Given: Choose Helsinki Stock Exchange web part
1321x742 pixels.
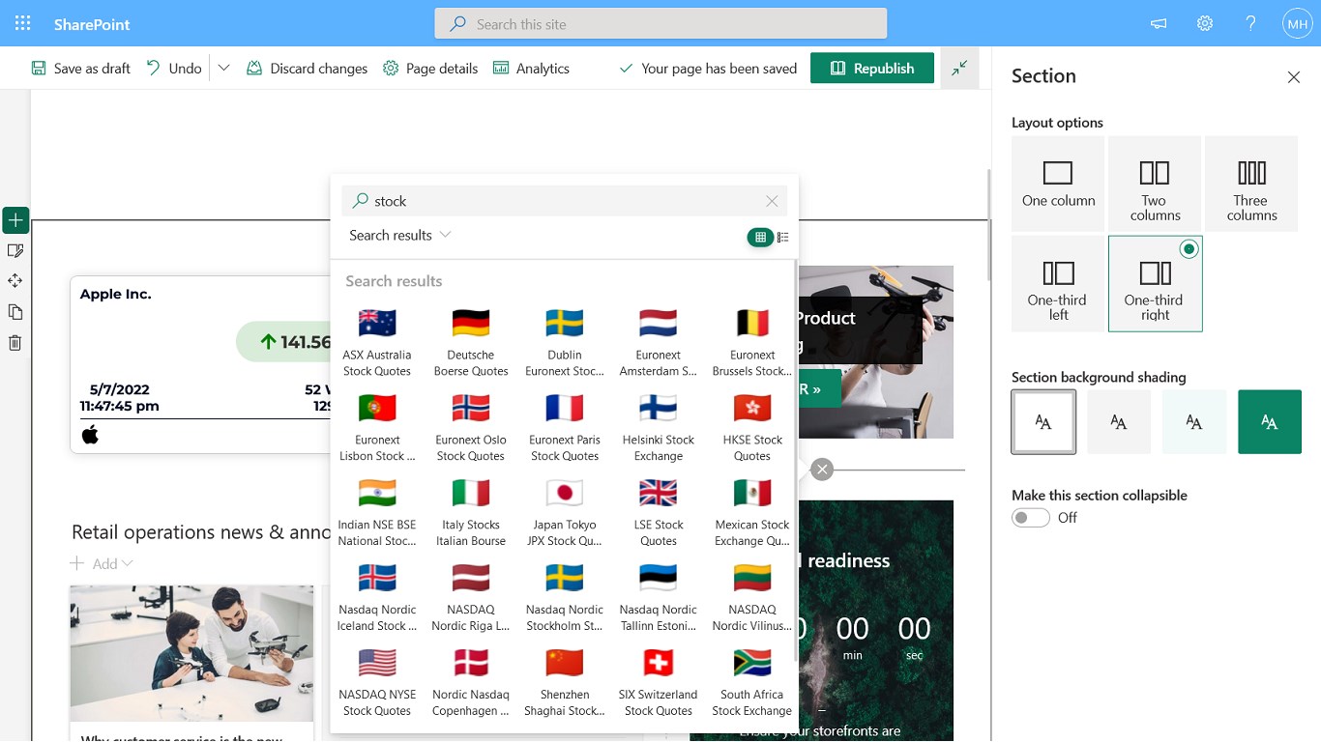Looking at the screenshot, I should (x=659, y=427).
